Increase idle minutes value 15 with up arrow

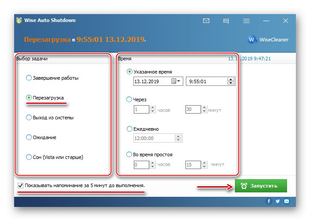pos(204,163)
